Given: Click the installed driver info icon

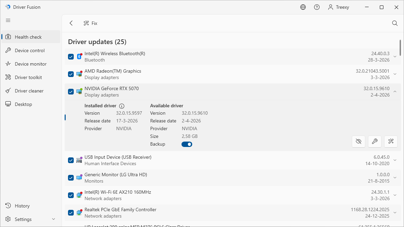Looking at the screenshot, I should click(x=122, y=106).
